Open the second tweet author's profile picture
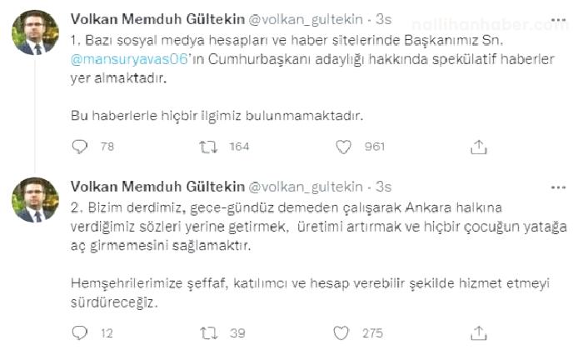583x350 pixels. click(35, 200)
